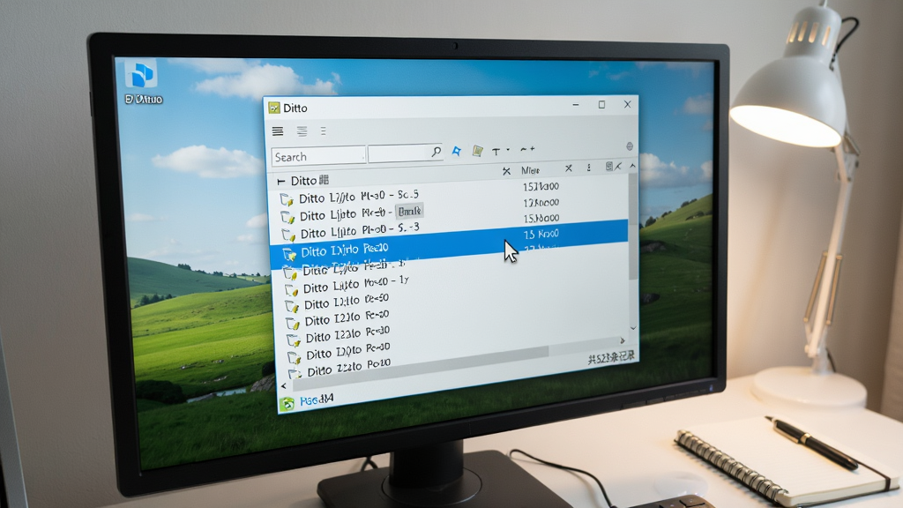Click the X icon right of the Mler header
Image resolution: width=903 pixels, height=508 pixels.
point(569,168)
